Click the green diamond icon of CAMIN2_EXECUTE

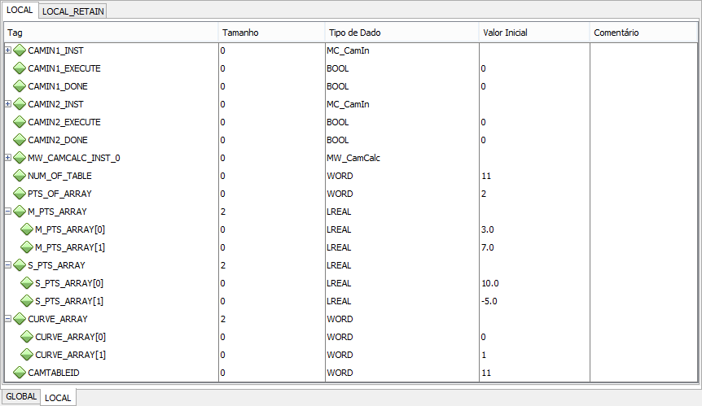(x=20, y=122)
